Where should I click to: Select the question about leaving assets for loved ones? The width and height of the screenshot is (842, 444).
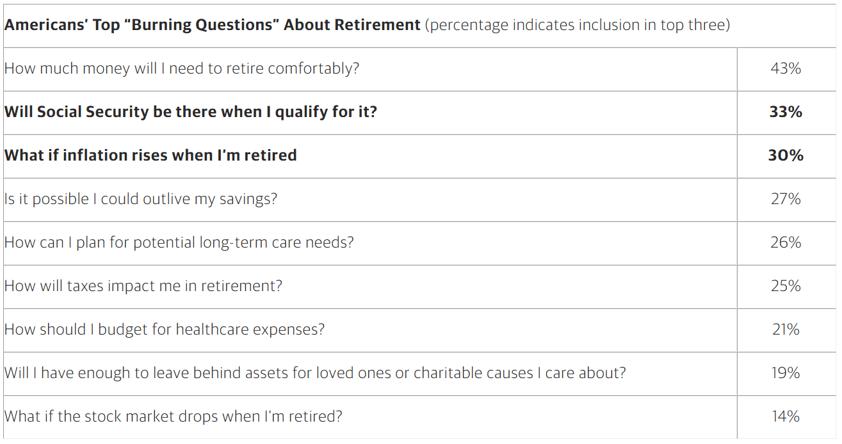tap(315, 373)
